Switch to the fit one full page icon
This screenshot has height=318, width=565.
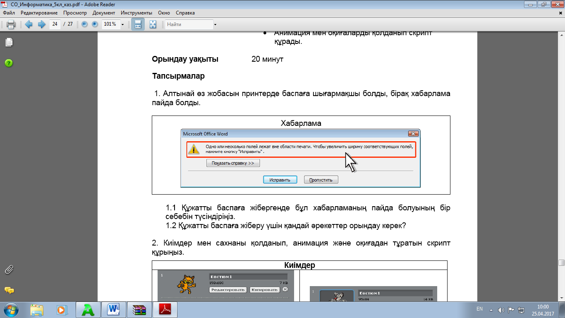click(153, 24)
